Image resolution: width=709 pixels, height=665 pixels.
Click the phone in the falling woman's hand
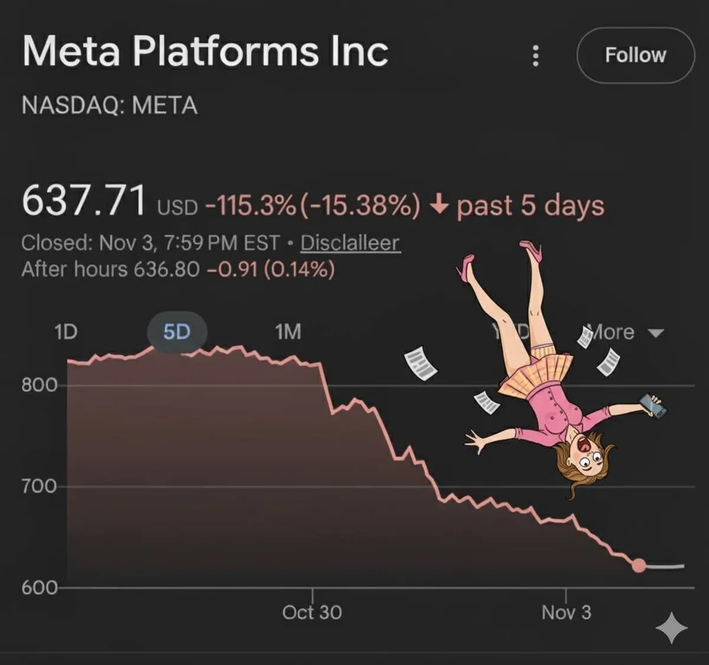pos(653,406)
